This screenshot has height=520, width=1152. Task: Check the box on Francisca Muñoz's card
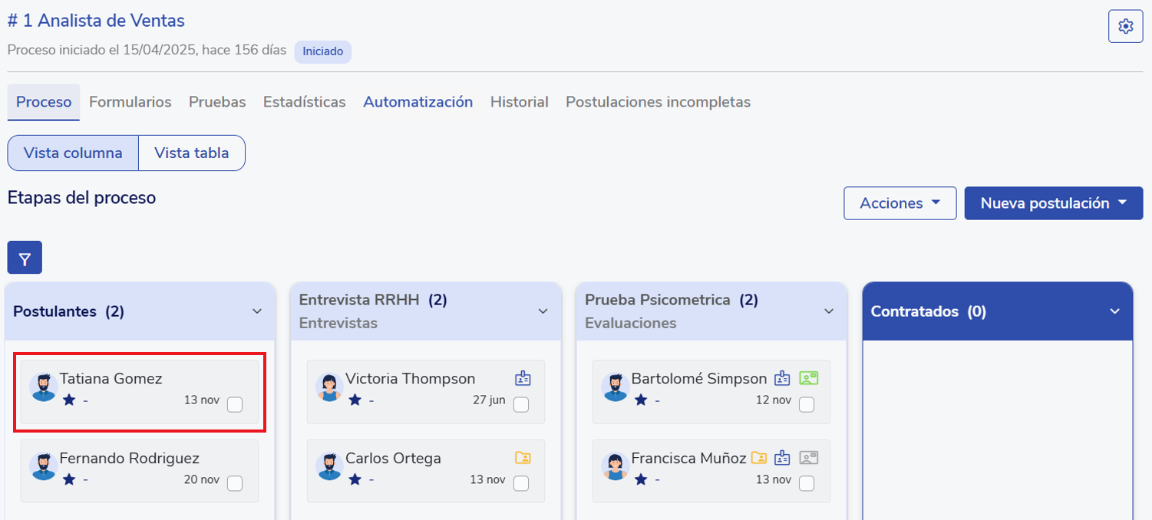click(x=806, y=483)
